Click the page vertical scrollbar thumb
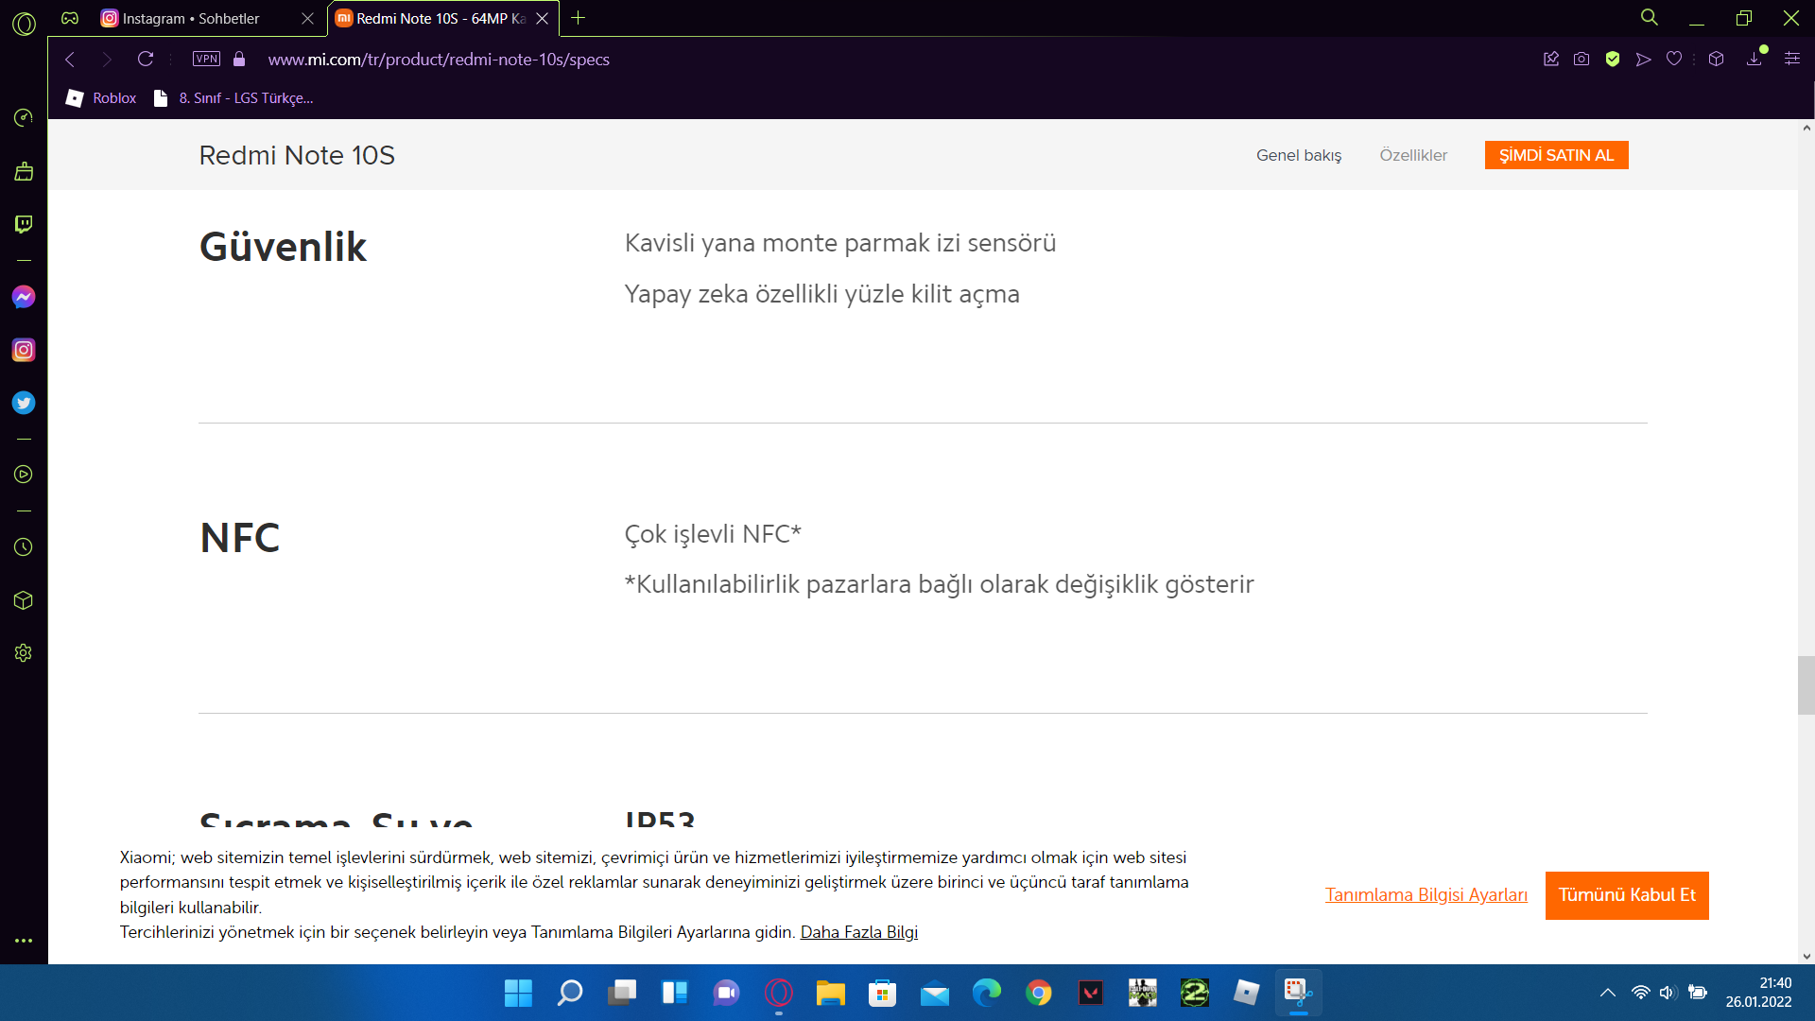The height and width of the screenshot is (1021, 1815). point(1806,685)
